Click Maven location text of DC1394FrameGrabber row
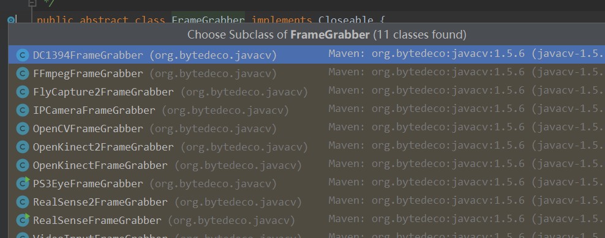Viewport: 605px width, 238px height. tap(467, 54)
